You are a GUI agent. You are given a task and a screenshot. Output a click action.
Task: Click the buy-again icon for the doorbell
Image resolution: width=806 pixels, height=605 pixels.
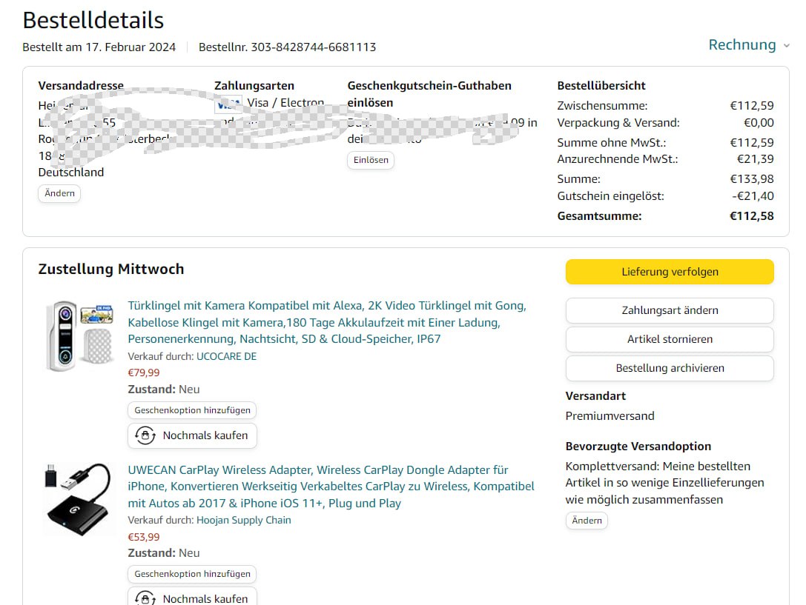(x=145, y=435)
